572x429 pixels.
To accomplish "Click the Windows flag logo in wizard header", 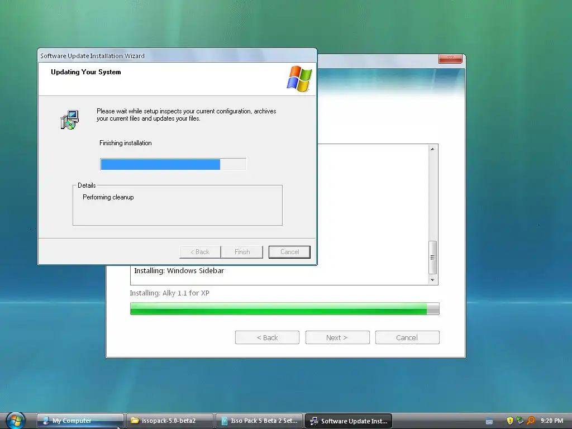I will point(299,78).
